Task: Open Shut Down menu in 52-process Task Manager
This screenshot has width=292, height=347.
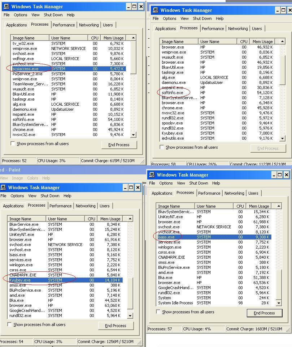Action: (x=53, y=15)
